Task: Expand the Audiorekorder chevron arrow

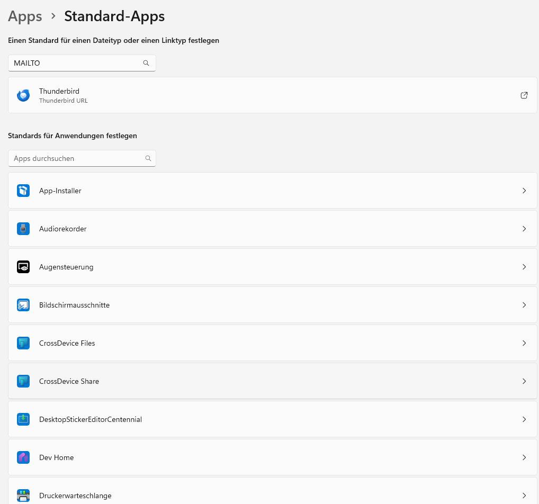Action: tap(524, 229)
